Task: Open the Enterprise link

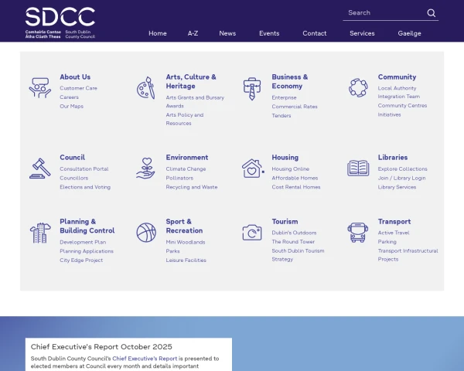Action: [x=284, y=97]
